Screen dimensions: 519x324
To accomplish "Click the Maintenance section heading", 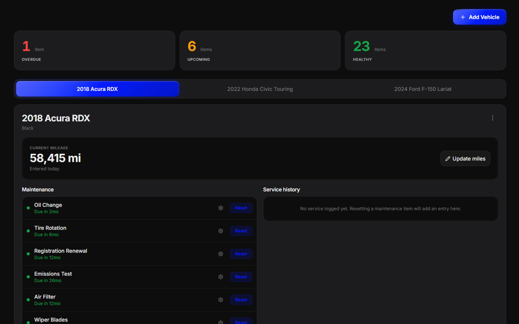I will (x=38, y=190).
